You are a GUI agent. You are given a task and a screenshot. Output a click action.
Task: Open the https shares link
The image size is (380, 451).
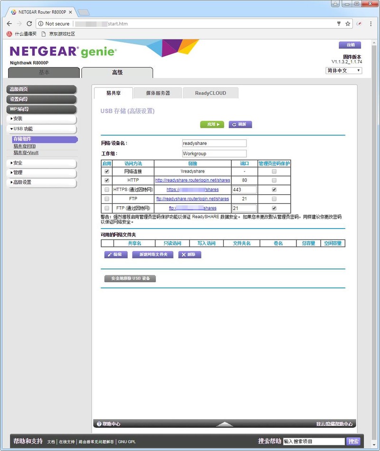[192, 190]
